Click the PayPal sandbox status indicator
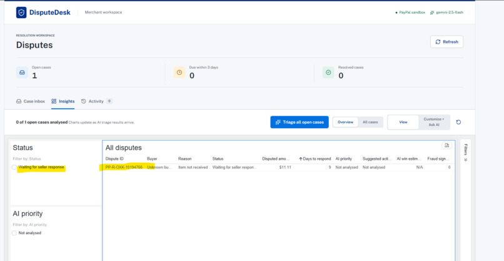 (x=410, y=12)
